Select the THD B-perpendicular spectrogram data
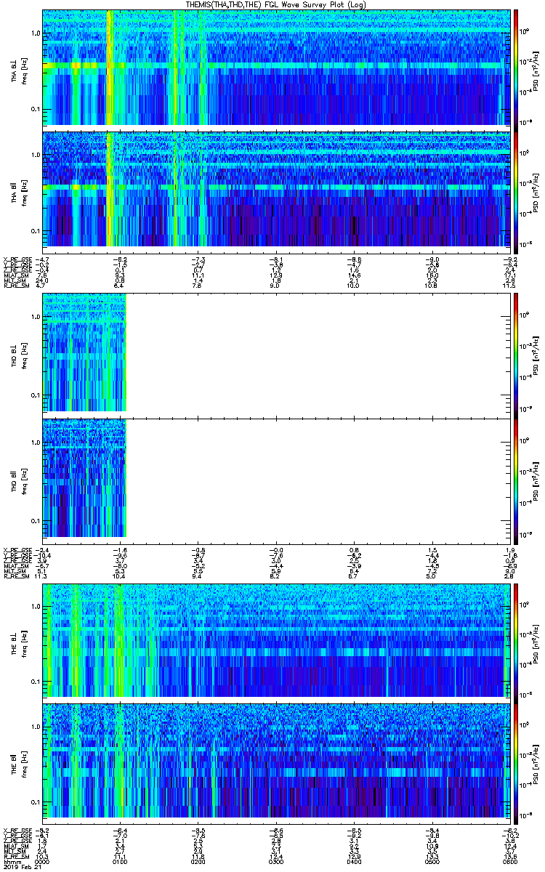Image resolution: width=545 pixels, height=872 pixels. [84, 352]
